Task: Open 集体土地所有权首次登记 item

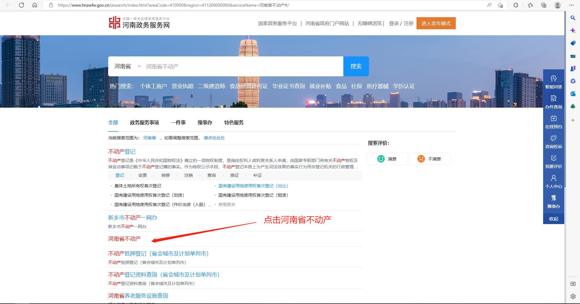Action: pos(138,186)
